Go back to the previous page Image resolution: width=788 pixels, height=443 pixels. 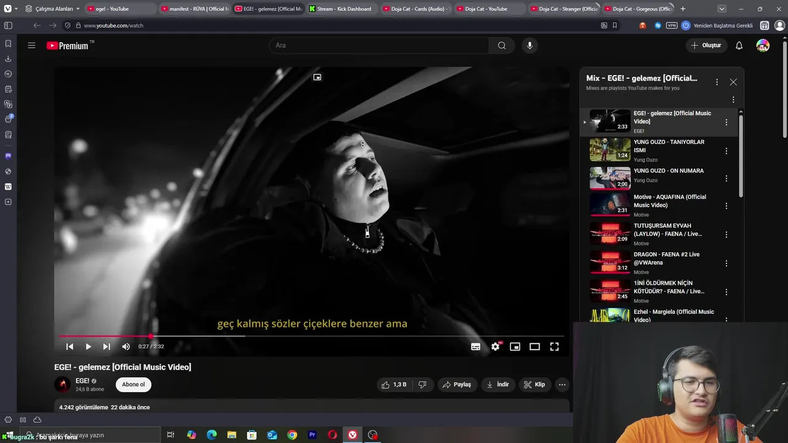37,25
